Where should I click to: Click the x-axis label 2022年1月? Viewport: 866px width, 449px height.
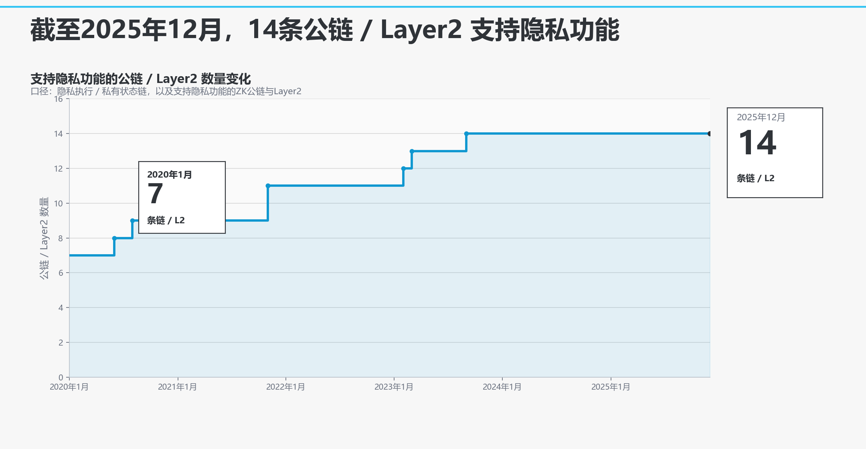point(285,387)
